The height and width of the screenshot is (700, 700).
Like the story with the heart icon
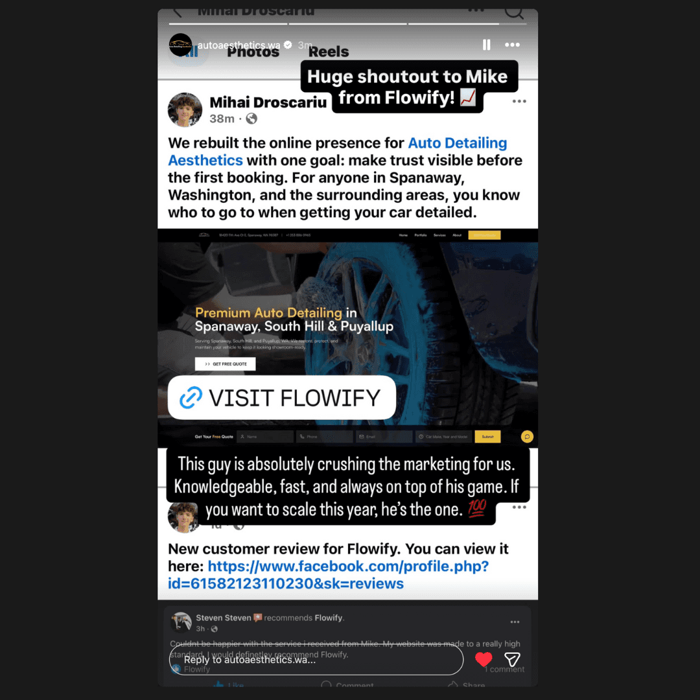click(484, 659)
